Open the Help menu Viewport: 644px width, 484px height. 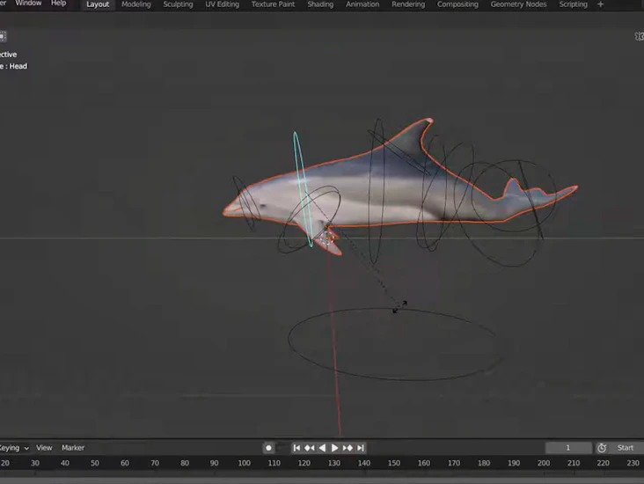(58, 4)
